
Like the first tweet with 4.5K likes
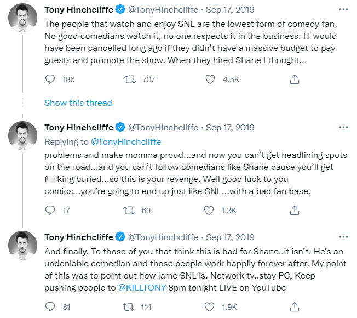[x=210, y=79]
